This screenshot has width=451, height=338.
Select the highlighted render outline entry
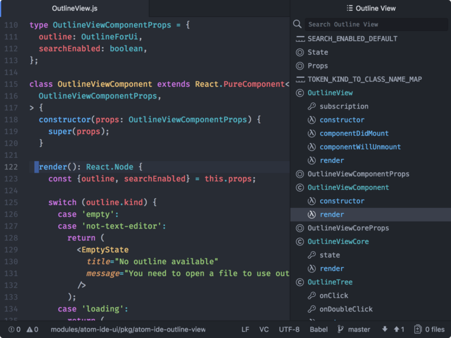point(370,214)
